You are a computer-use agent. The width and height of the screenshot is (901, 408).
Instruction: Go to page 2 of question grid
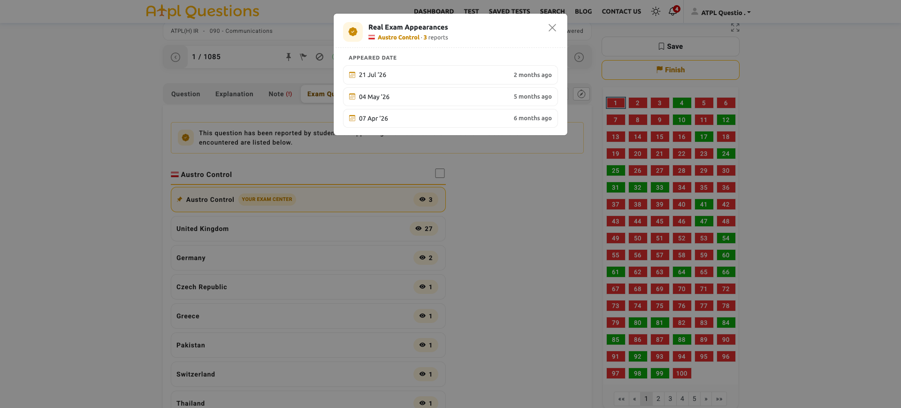pyautogui.click(x=658, y=399)
